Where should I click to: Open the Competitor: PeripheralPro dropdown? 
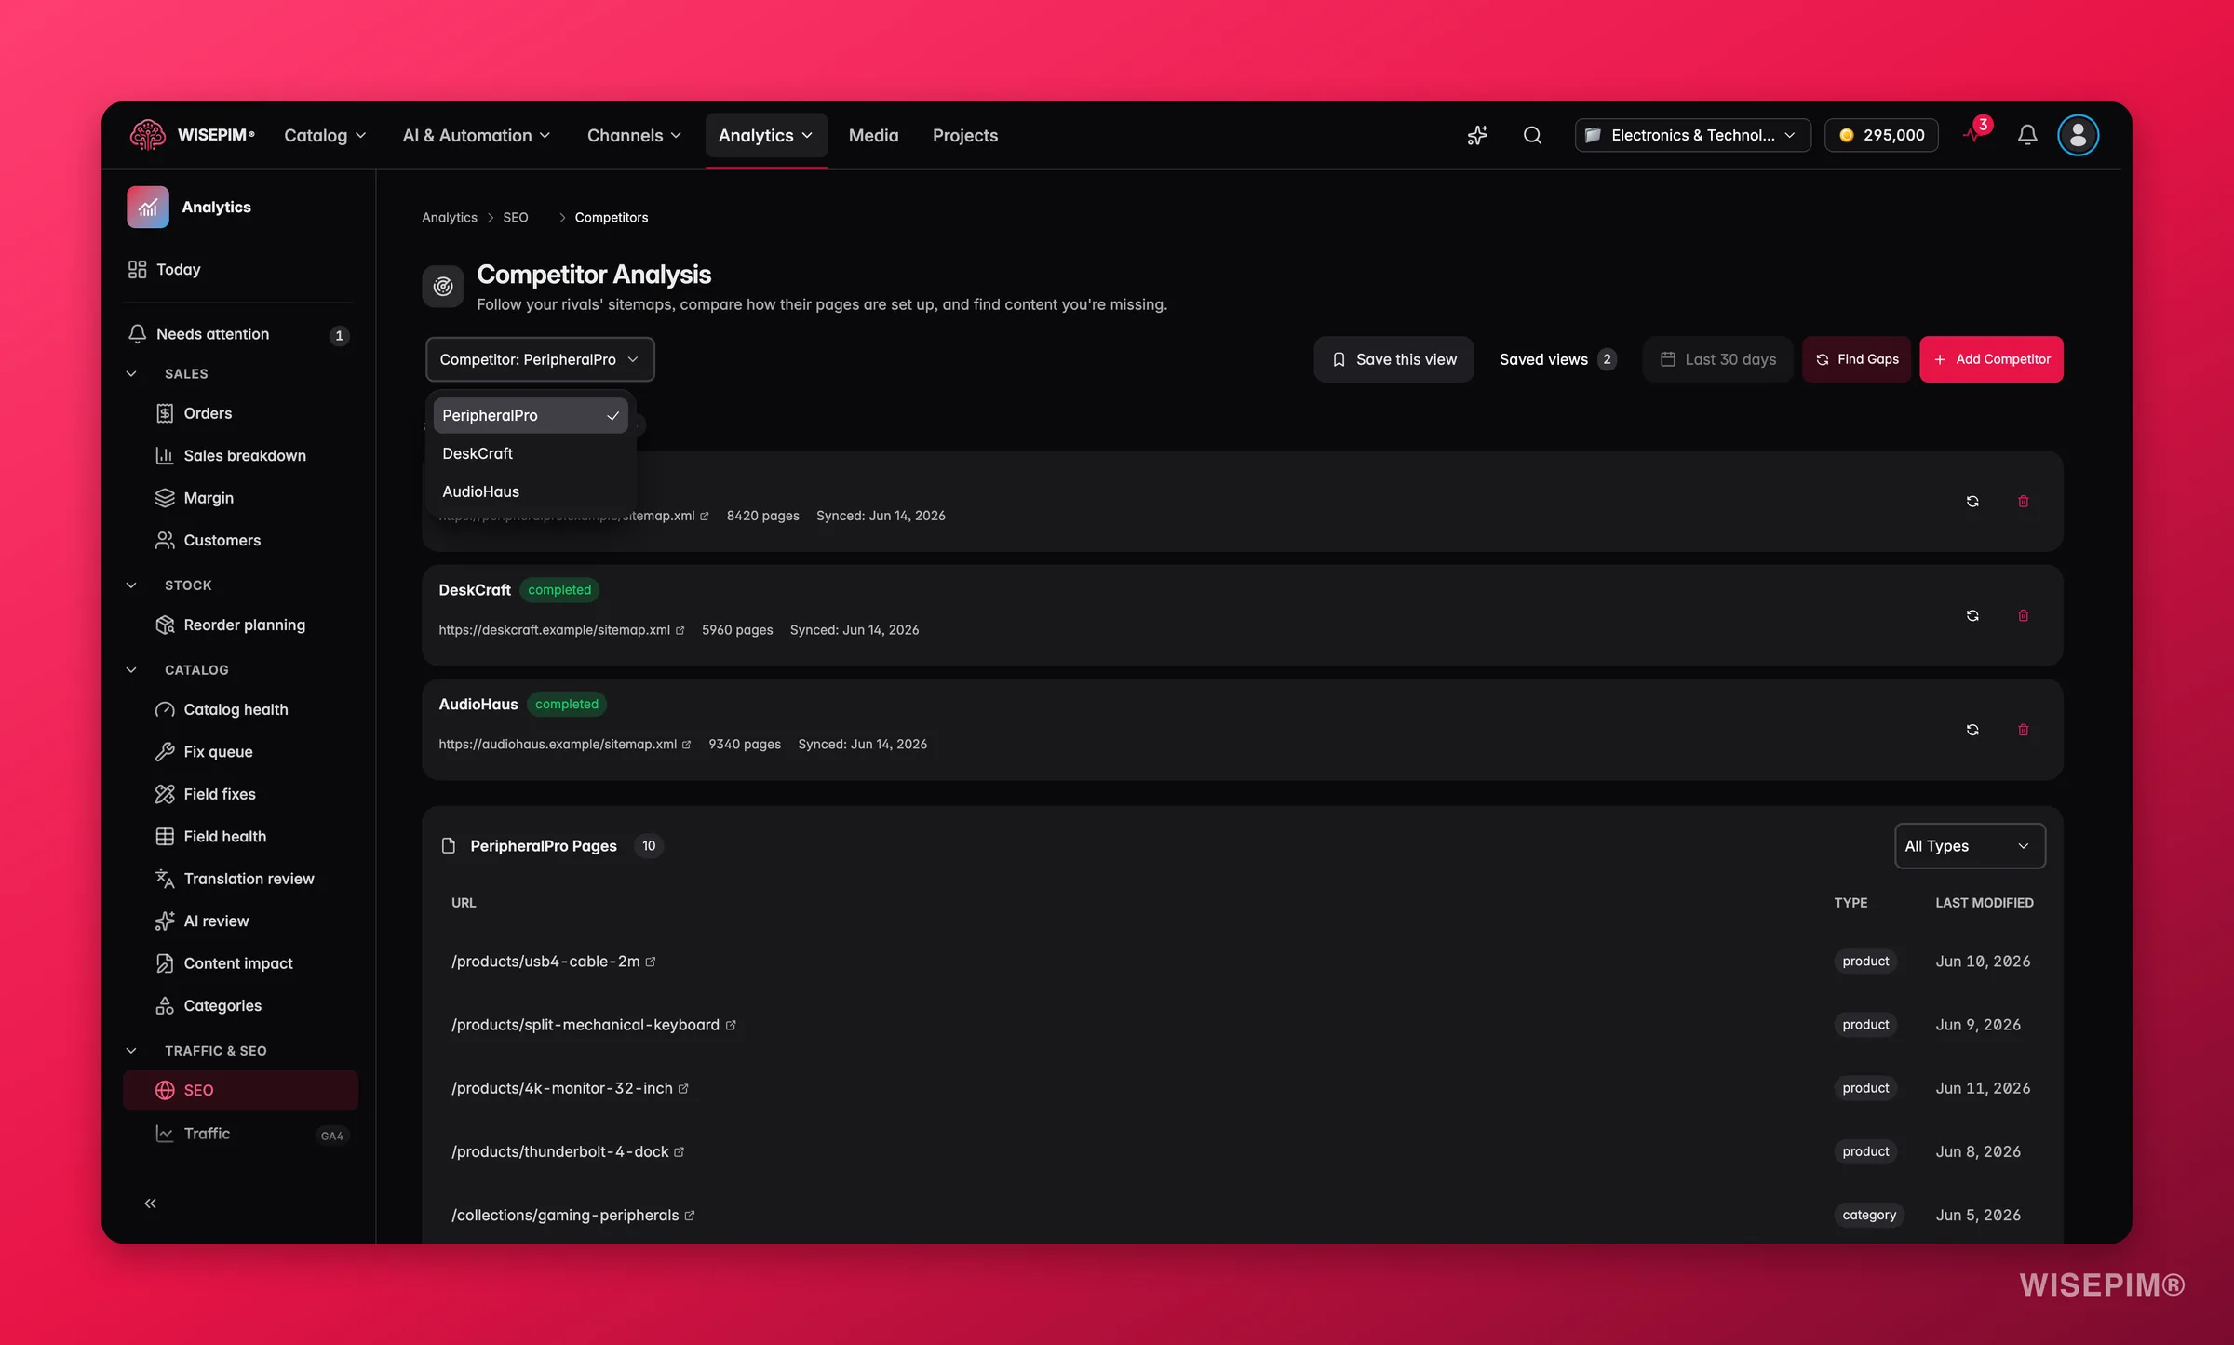coord(540,359)
